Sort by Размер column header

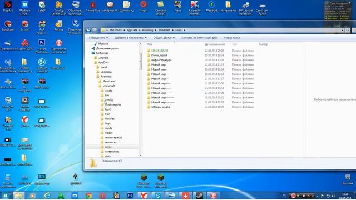click(x=263, y=44)
